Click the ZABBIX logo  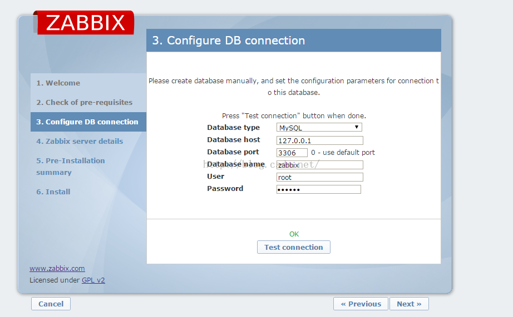(x=84, y=23)
